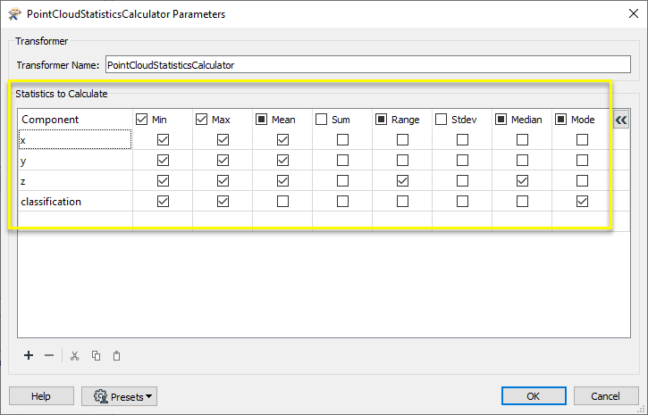Click into the Transformer Name text field
This screenshot has width=648, height=415.
tap(368, 65)
